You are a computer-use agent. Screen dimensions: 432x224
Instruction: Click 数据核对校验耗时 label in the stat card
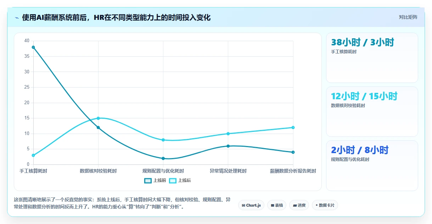tap(348, 106)
